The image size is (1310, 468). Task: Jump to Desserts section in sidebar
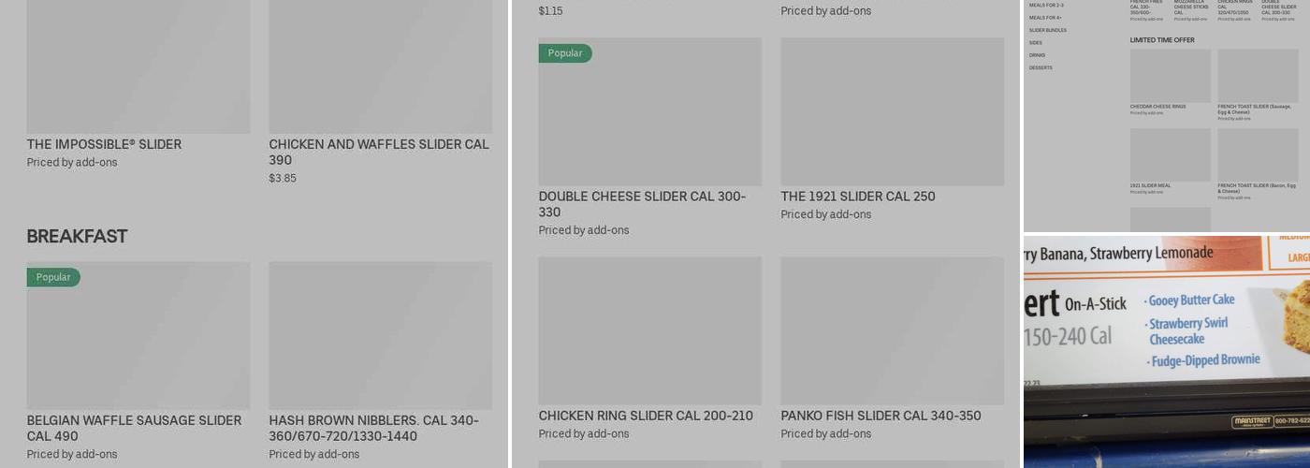tap(1041, 67)
